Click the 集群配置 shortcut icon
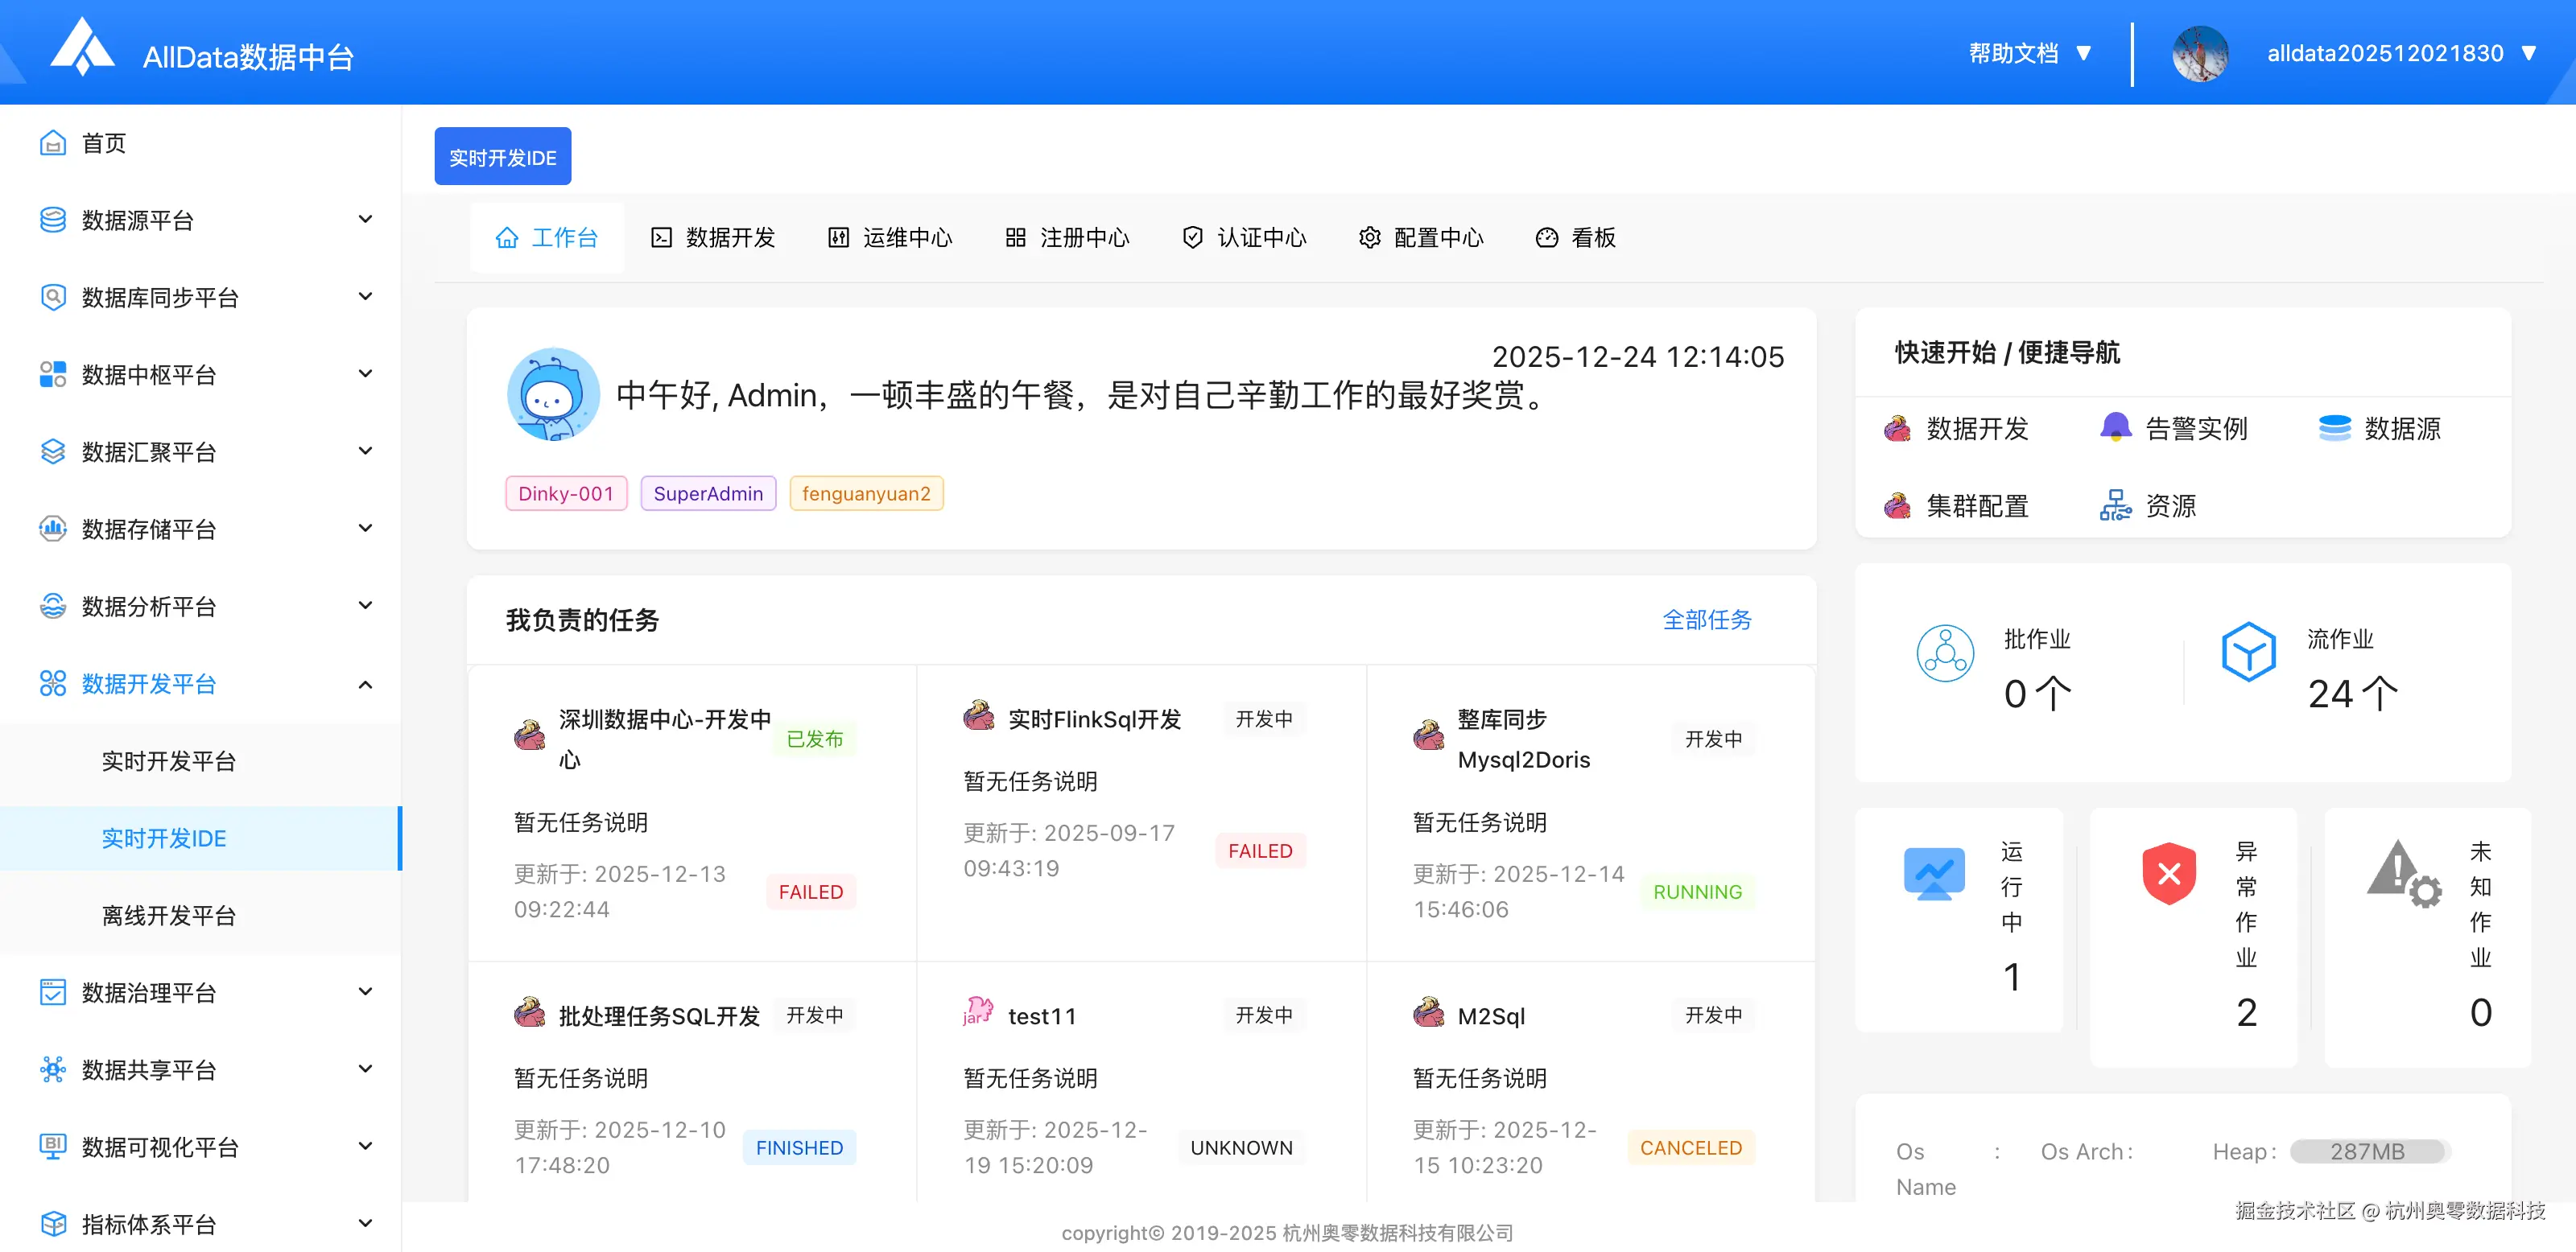The width and height of the screenshot is (2576, 1252). click(x=1897, y=505)
